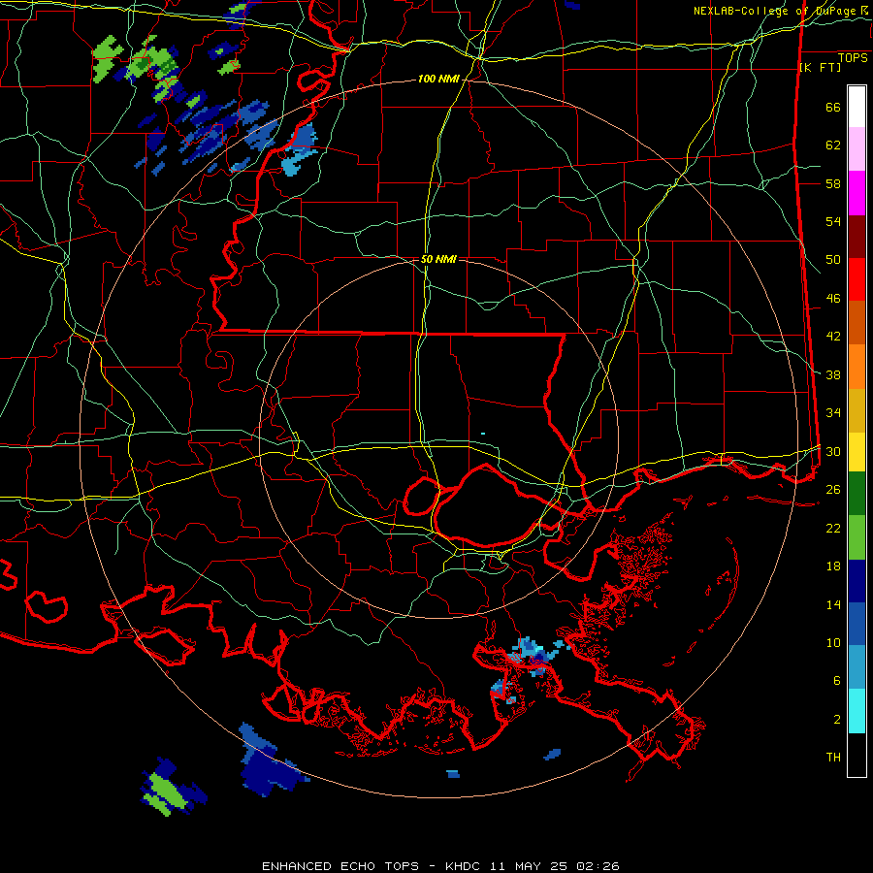Click the legend value "10"

click(x=833, y=642)
